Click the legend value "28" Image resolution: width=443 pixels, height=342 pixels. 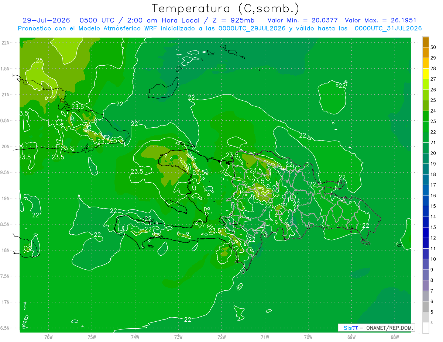433,68
